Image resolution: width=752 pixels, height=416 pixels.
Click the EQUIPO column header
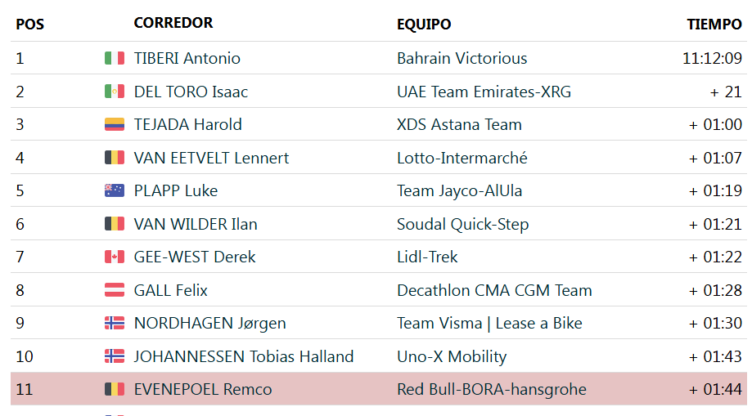pyautogui.click(x=424, y=25)
